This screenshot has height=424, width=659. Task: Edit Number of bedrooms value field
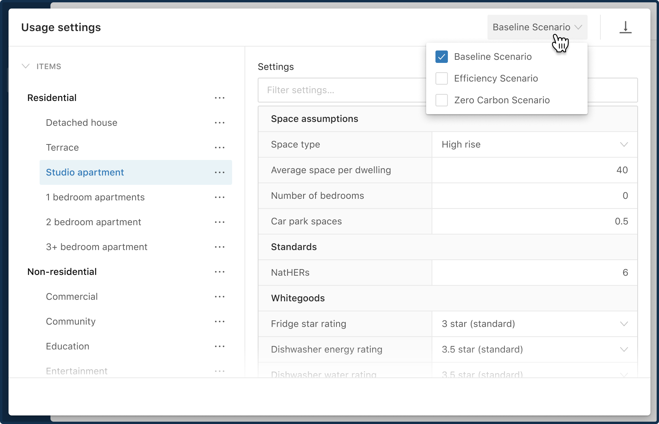click(x=534, y=196)
